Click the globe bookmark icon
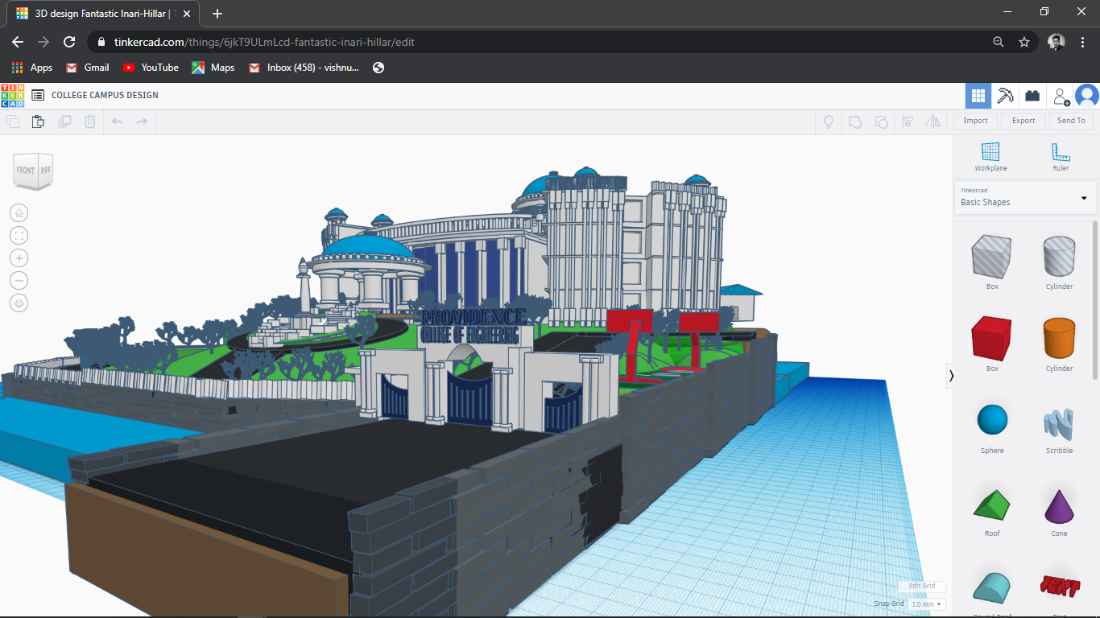Viewport: 1100px width, 618px height. [x=378, y=68]
